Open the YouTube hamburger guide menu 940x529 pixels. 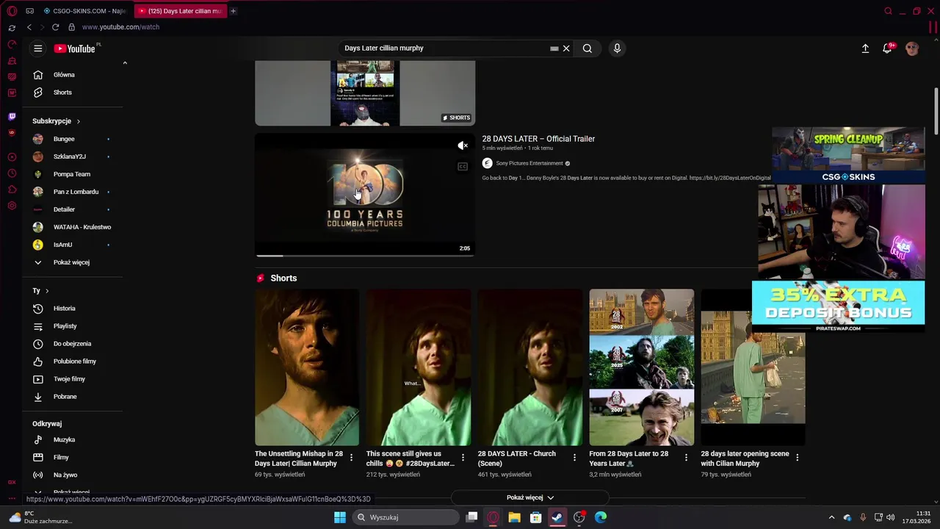pyautogui.click(x=38, y=48)
